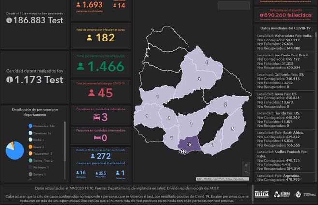Screen dimensions: 318x205
Task: Click the info icon beside 890.260 fallecidos
Action: [261, 15]
